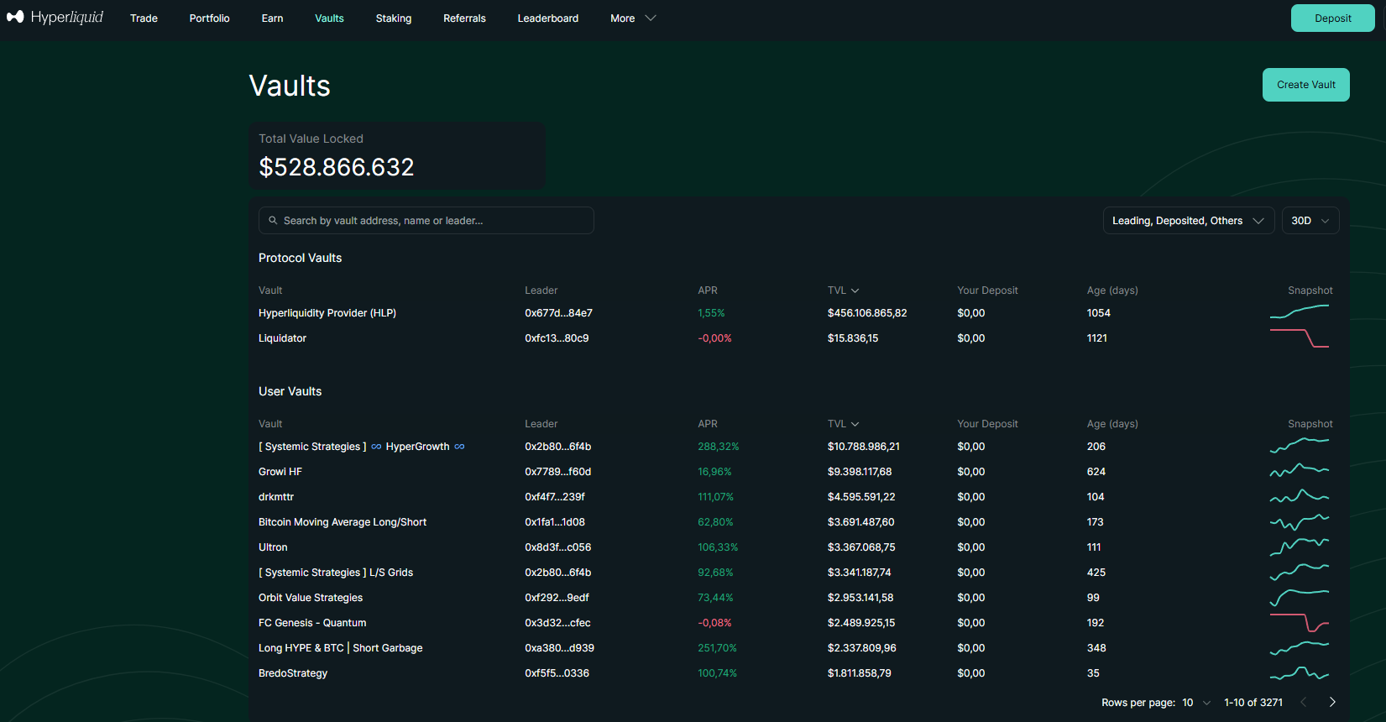Go to Staking page

[394, 18]
